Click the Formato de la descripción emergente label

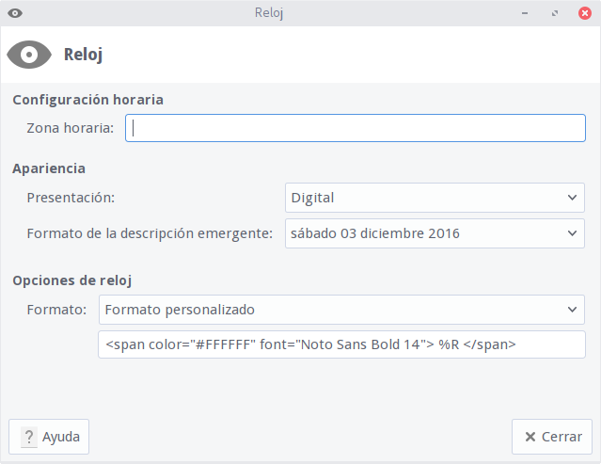click(x=150, y=233)
